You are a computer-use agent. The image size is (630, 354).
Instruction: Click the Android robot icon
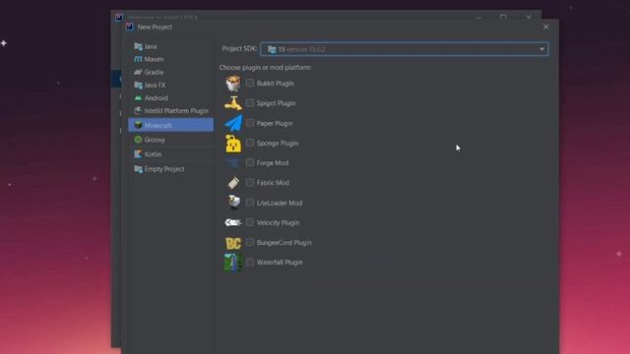coord(138,98)
